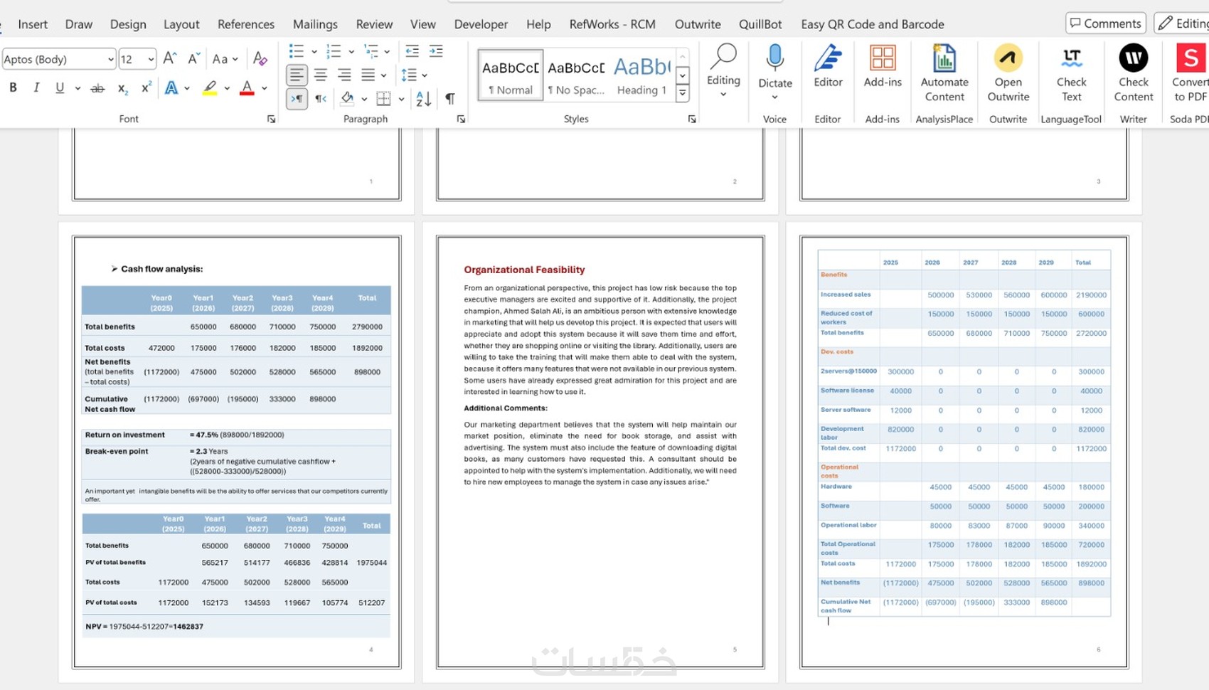
Task: Clear all formatting icon
Action: (x=260, y=58)
